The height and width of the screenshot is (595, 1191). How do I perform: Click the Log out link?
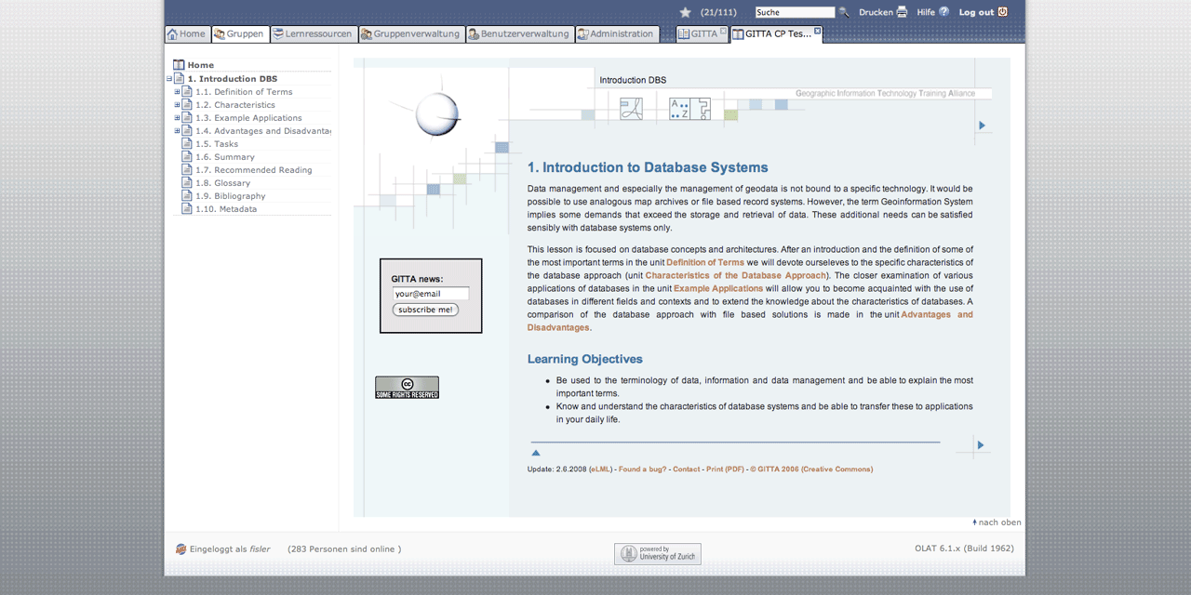point(976,12)
